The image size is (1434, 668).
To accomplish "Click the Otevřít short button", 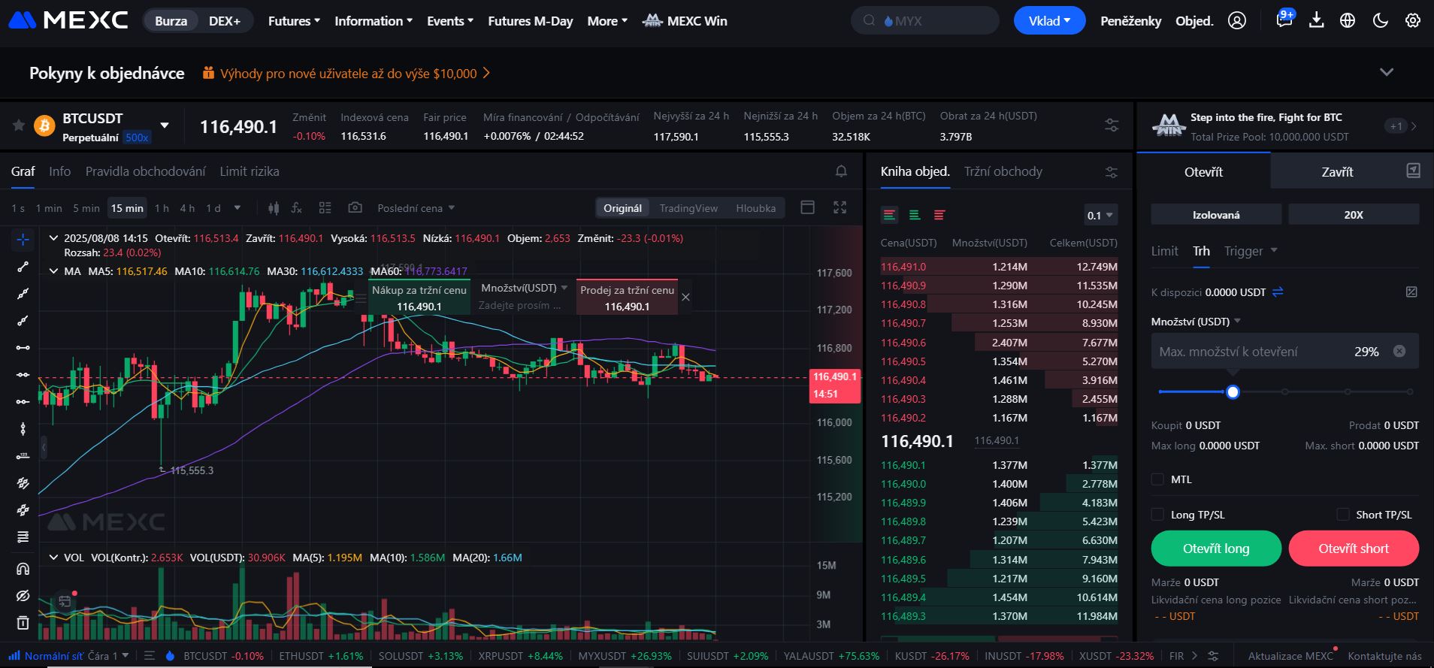I will coord(1354,549).
